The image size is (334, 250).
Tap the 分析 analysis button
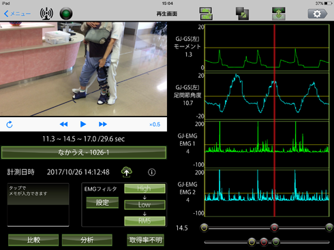pos(87,240)
